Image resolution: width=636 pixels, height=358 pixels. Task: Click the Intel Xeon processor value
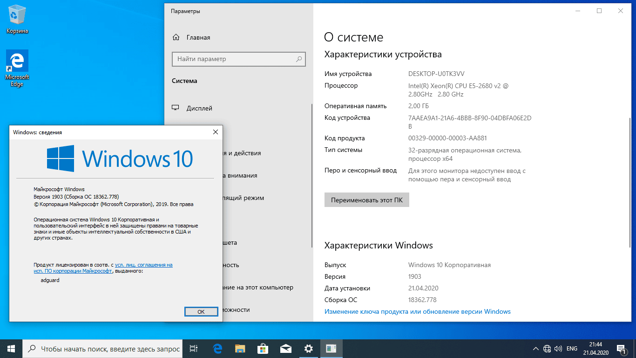(x=459, y=90)
